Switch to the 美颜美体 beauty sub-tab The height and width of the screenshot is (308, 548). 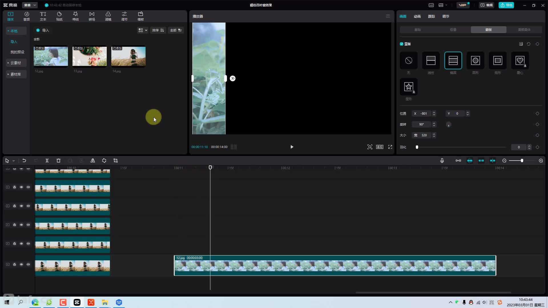pyautogui.click(x=524, y=30)
